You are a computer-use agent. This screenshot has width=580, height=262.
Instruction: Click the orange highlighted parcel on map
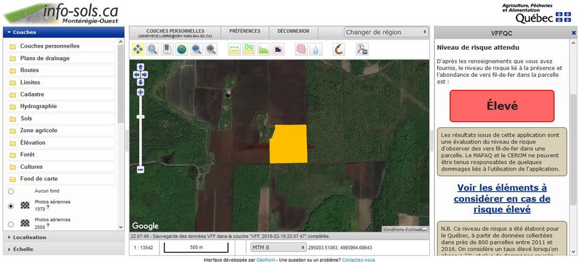[289, 144]
